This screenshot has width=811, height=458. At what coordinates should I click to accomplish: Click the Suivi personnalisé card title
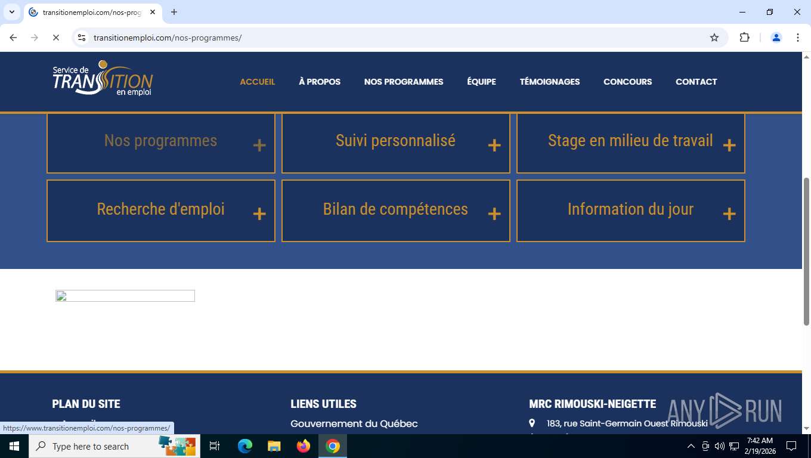pos(395,141)
